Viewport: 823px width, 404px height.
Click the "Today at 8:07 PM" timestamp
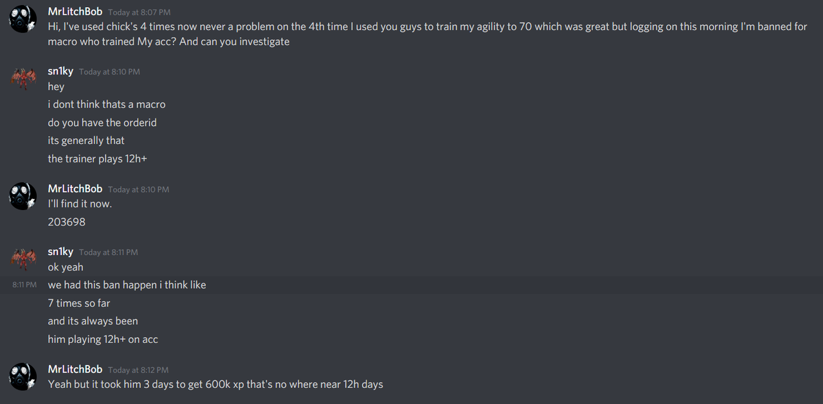click(138, 12)
